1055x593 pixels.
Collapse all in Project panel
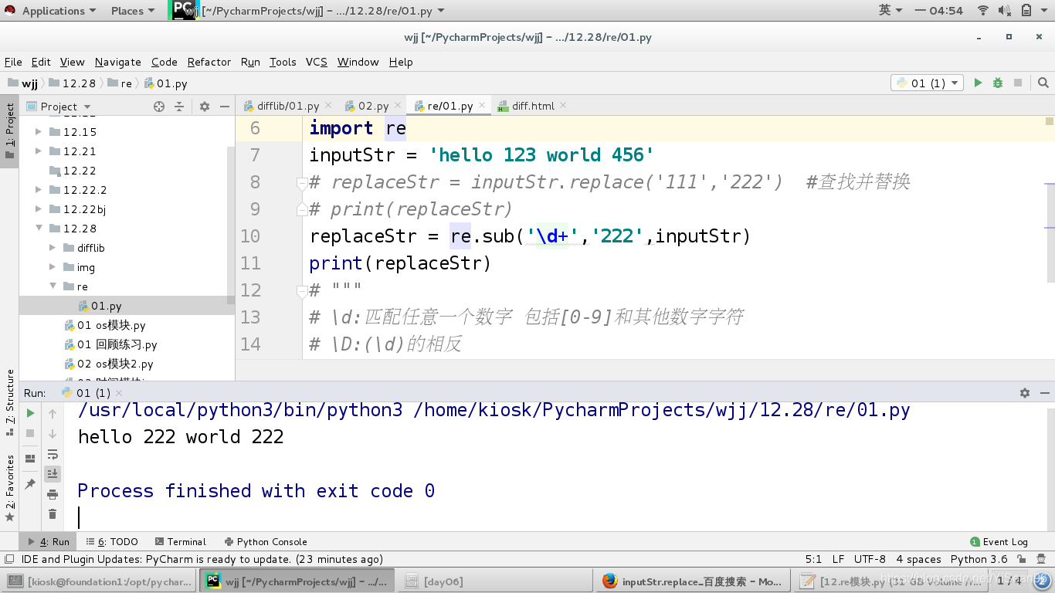point(179,107)
